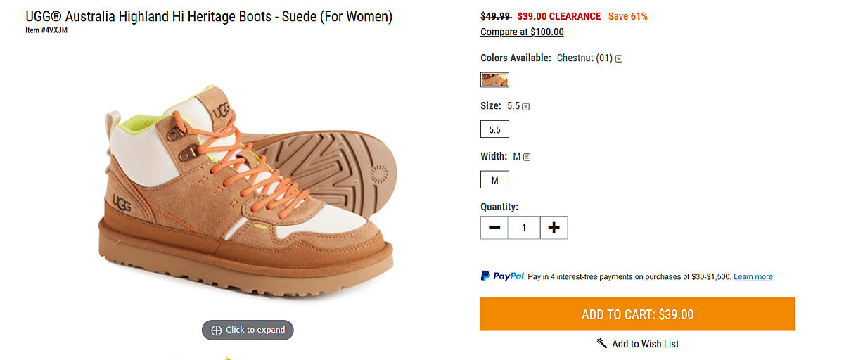This screenshot has height=360, width=844.
Task: Open PayPal Learn more link
Action: (753, 277)
